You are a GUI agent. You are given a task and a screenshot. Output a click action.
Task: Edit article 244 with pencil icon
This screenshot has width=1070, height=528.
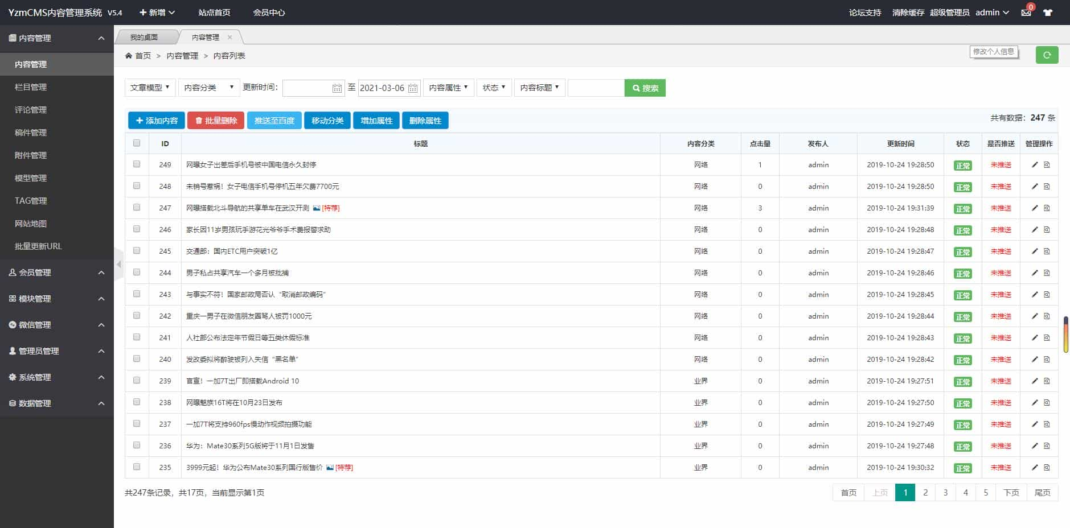tap(1035, 273)
